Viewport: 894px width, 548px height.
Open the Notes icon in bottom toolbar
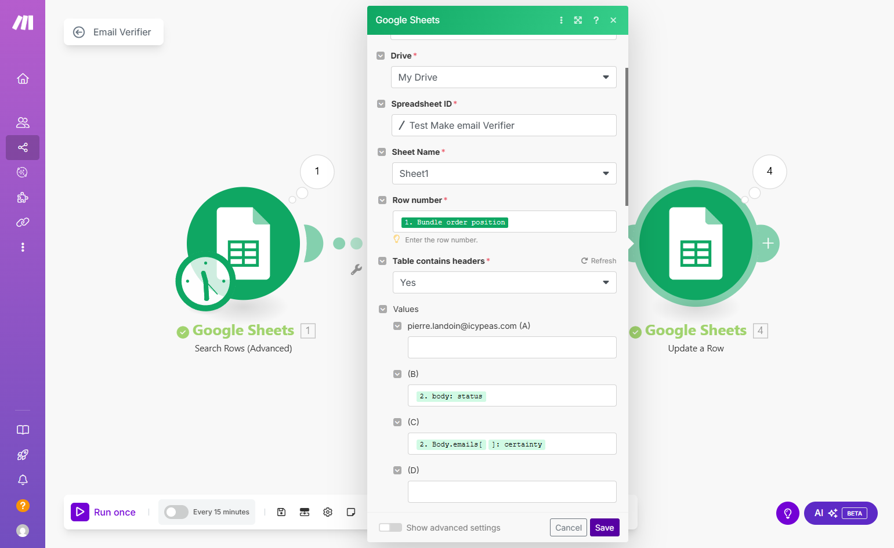point(351,512)
